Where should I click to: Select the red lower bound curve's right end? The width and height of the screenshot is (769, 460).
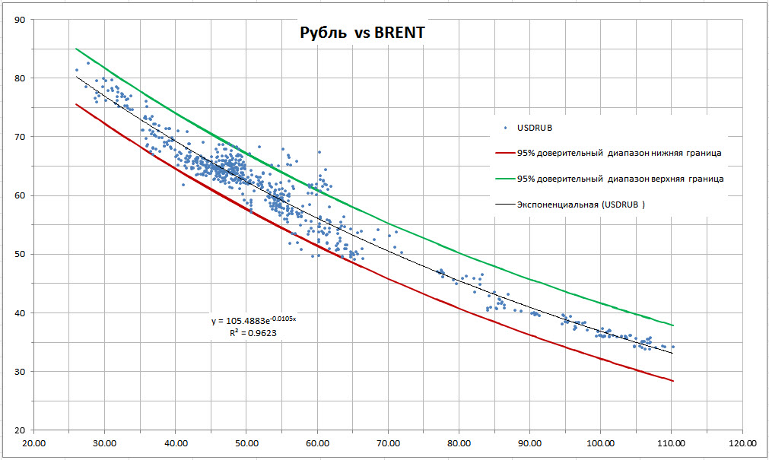pyautogui.click(x=672, y=380)
